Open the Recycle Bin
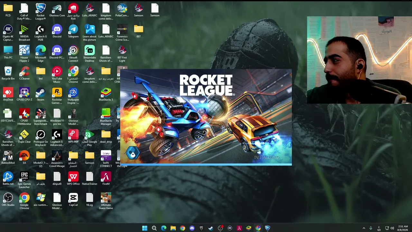Image resolution: width=412 pixels, height=232 pixels. 8,73
